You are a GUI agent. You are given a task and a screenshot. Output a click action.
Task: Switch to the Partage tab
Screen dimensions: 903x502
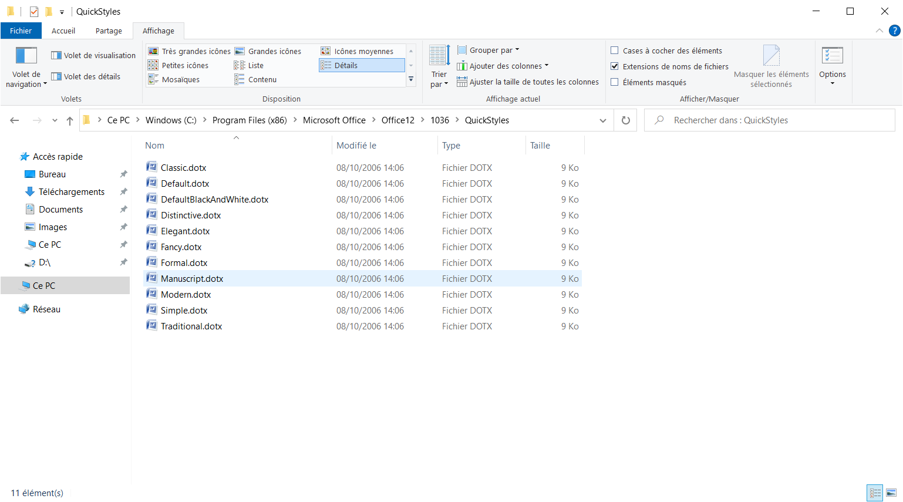click(x=109, y=31)
